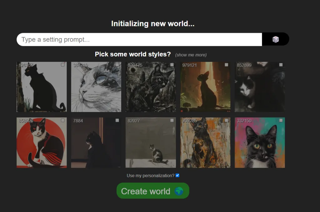320x212 pixels.
Task: Check the box on style 384219
Action: click(x=117, y=65)
